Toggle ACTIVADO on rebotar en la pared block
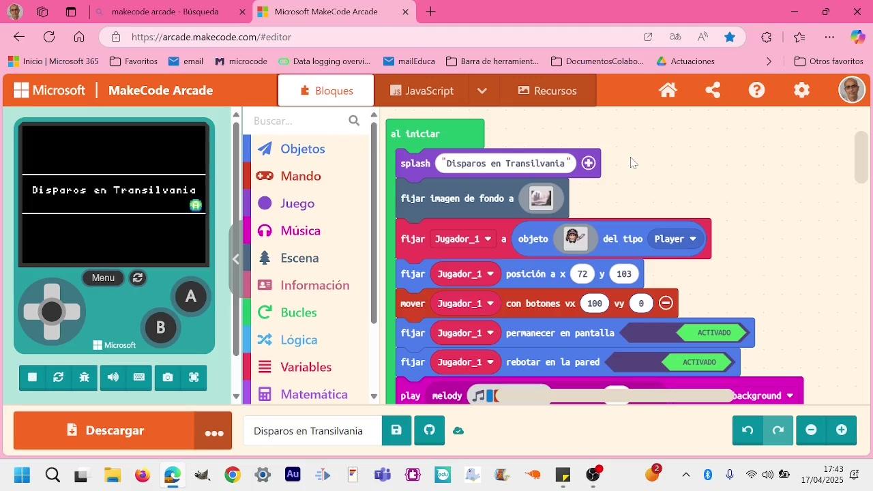 click(x=699, y=362)
